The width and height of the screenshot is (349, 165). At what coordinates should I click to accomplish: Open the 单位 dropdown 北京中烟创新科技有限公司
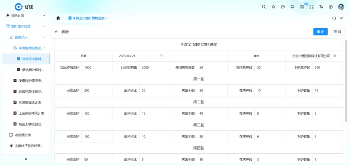tap(314, 56)
